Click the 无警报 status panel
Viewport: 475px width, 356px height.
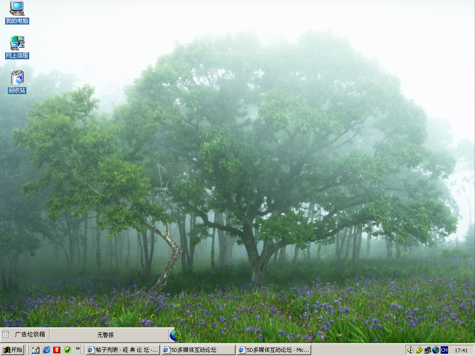tap(109, 335)
